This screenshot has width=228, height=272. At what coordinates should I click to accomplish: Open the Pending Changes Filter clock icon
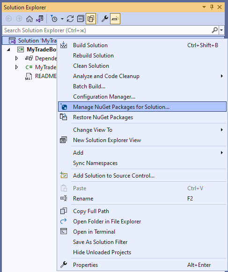[54, 19]
